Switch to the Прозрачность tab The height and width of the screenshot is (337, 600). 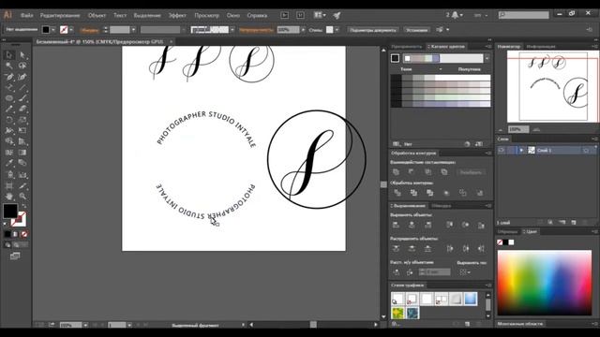tap(406, 47)
